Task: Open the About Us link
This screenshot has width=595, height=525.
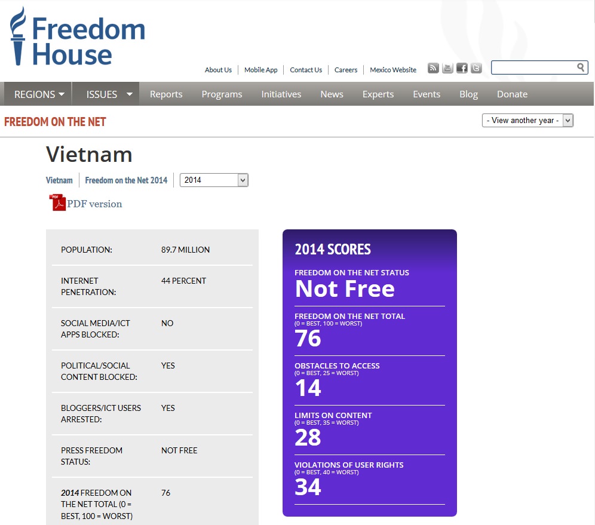Action: pyautogui.click(x=218, y=70)
